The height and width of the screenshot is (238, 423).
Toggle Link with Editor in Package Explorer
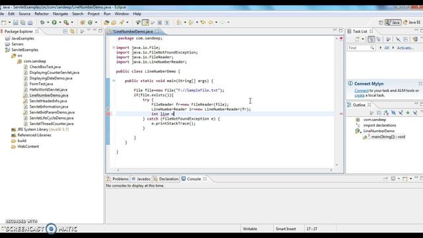pos(72,32)
